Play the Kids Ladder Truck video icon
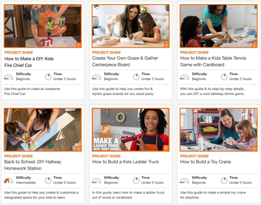Screen dimensions: 261x205 (166, 148)
